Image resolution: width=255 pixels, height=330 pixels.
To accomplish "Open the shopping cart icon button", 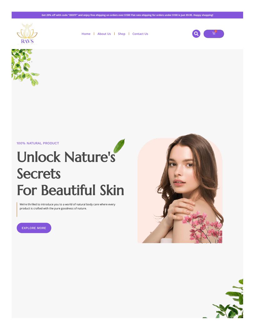I will click(x=213, y=34).
